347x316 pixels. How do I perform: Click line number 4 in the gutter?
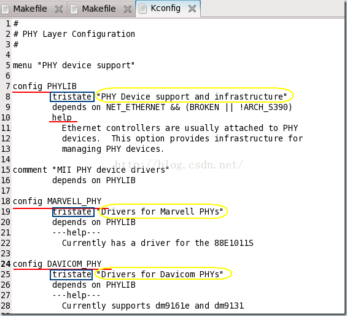click(8, 55)
